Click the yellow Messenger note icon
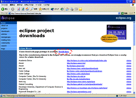This screenshot has width=136, height=98. (80, 9)
